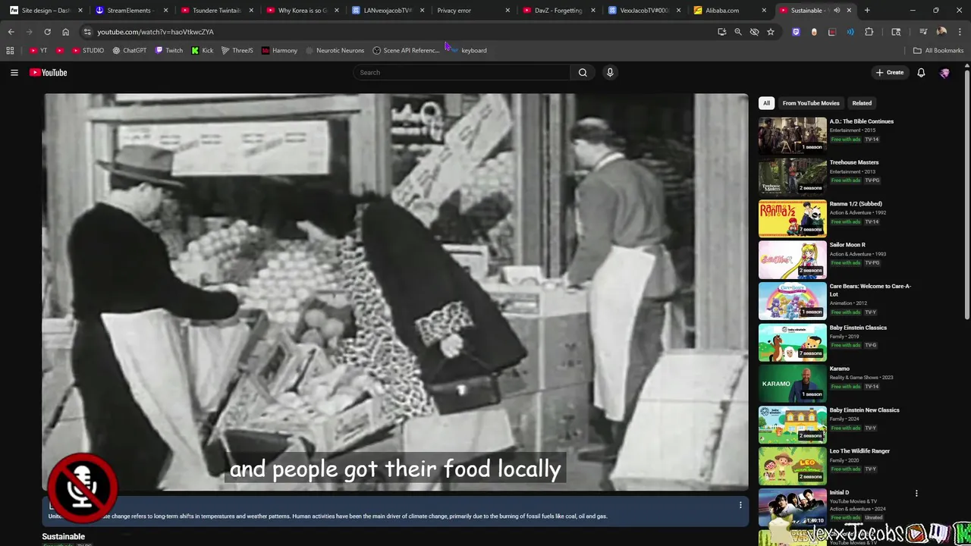971x546 pixels.
Task: Mute the tab via speaker icon
Action: [837, 11]
